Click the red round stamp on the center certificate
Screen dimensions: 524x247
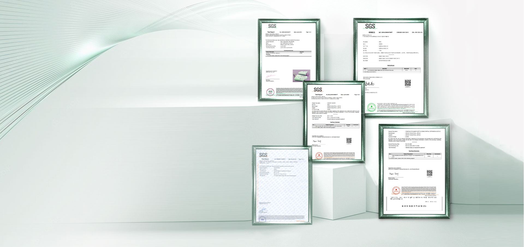coord(319,156)
